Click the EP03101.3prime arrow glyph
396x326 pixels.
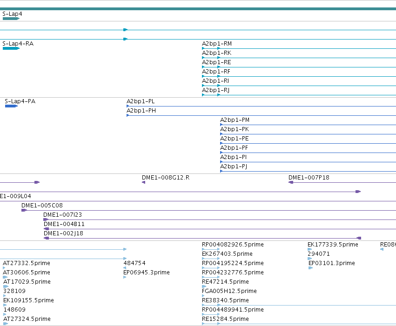click(x=311, y=268)
